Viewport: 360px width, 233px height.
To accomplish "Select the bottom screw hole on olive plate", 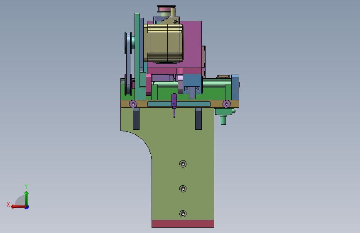I will point(183,214).
